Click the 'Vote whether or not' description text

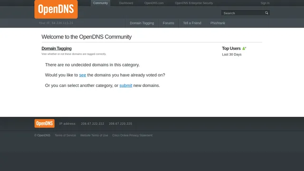74,54
